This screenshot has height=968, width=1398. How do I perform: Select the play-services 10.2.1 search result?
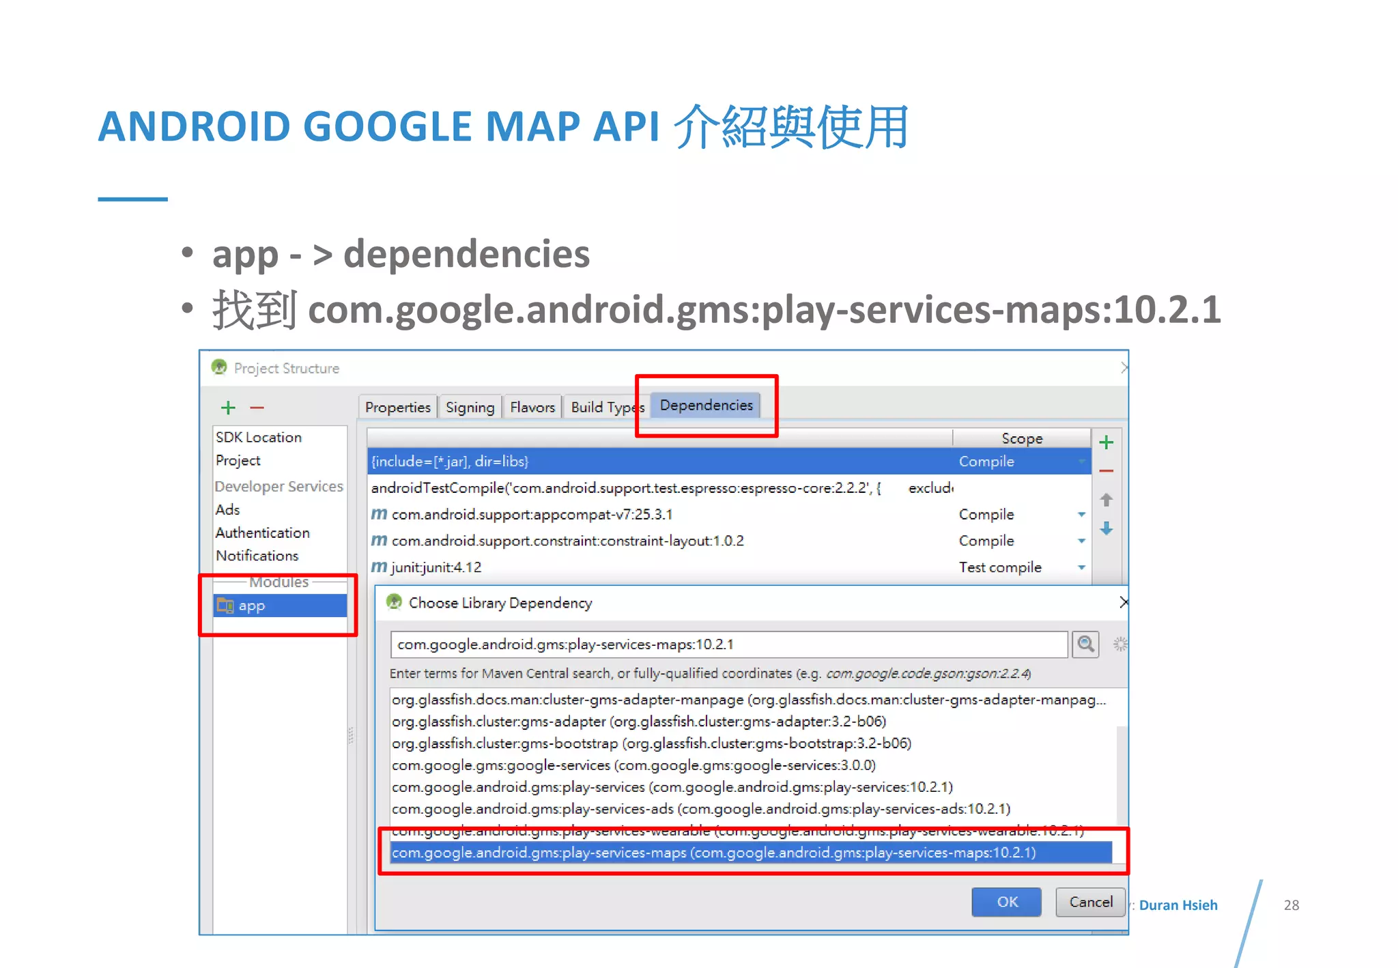point(751,787)
